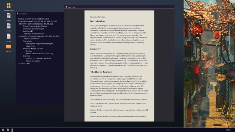Click the Linearity paragraph body text

coord(119,60)
